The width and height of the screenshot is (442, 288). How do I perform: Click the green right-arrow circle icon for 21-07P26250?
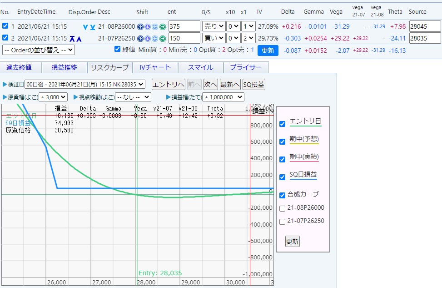pyautogui.click(x=163, y=38)
